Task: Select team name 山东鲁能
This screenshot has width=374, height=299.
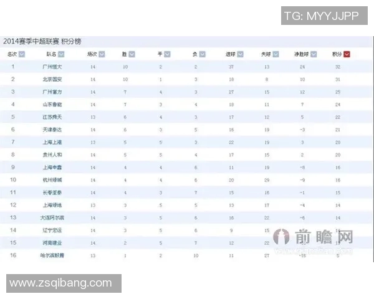Action: pos(52,105)
